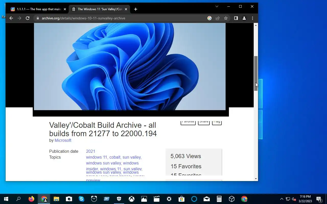Open Windows Security shield in the taskbar
The height and width of the screenshot is (204, 327).
tap(119, 199)
